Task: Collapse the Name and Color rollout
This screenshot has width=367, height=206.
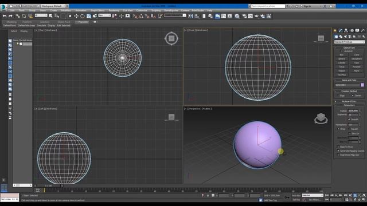Action: [349, 80]
